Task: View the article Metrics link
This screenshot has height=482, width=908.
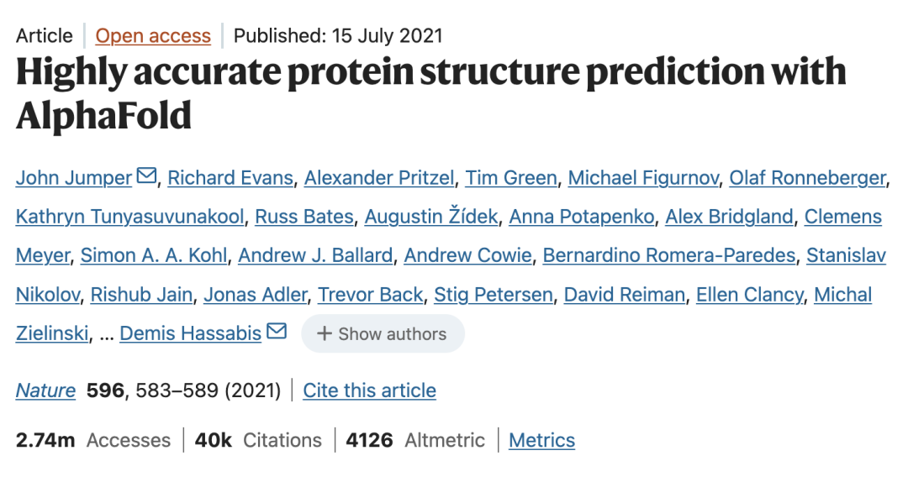Action: click(542, 440)
